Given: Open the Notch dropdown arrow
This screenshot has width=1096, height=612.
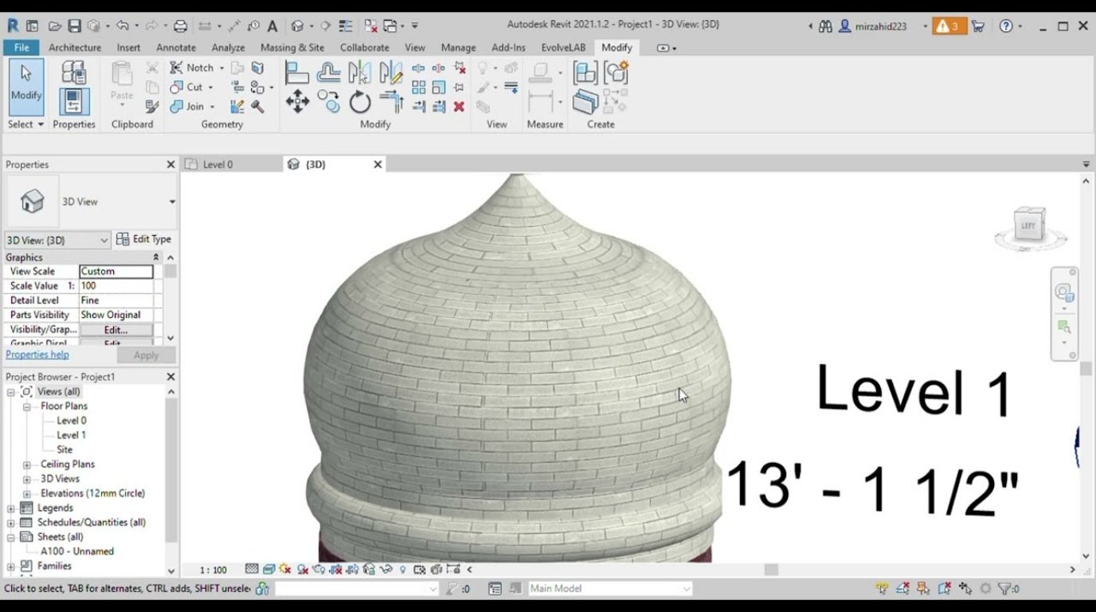Looking at the screenshot, I should pyautogui.click(x=221, y=68).
